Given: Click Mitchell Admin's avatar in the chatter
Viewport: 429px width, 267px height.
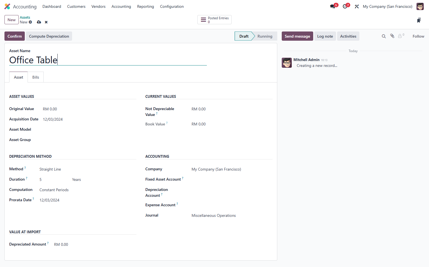Looking at the screenshot, I should [287, 63].
